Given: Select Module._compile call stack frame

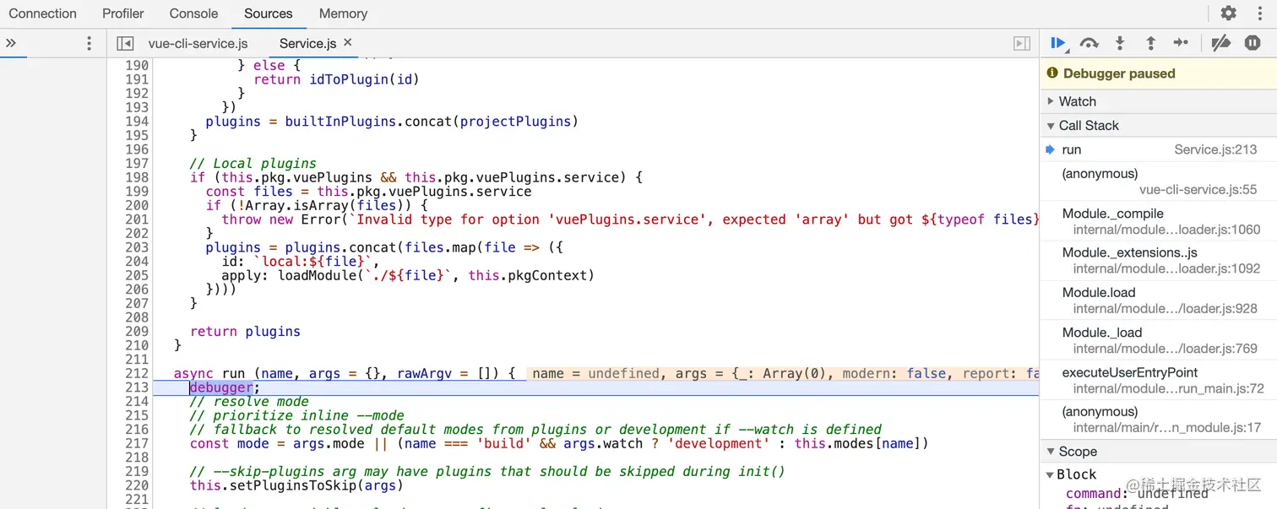Looking at the screenshot, I should (x=1158, y=221).
